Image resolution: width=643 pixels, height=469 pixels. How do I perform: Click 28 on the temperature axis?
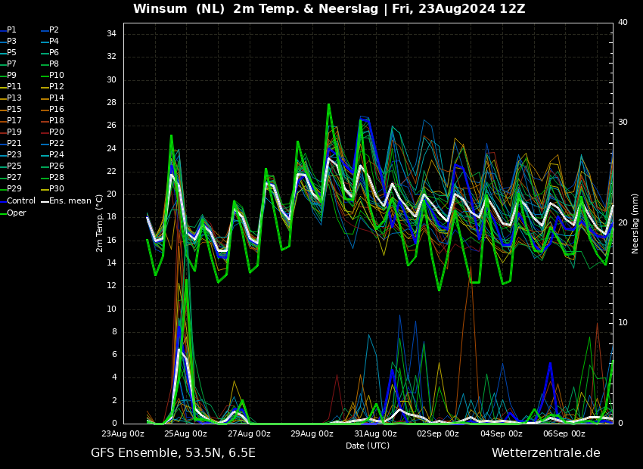[111, 103]
